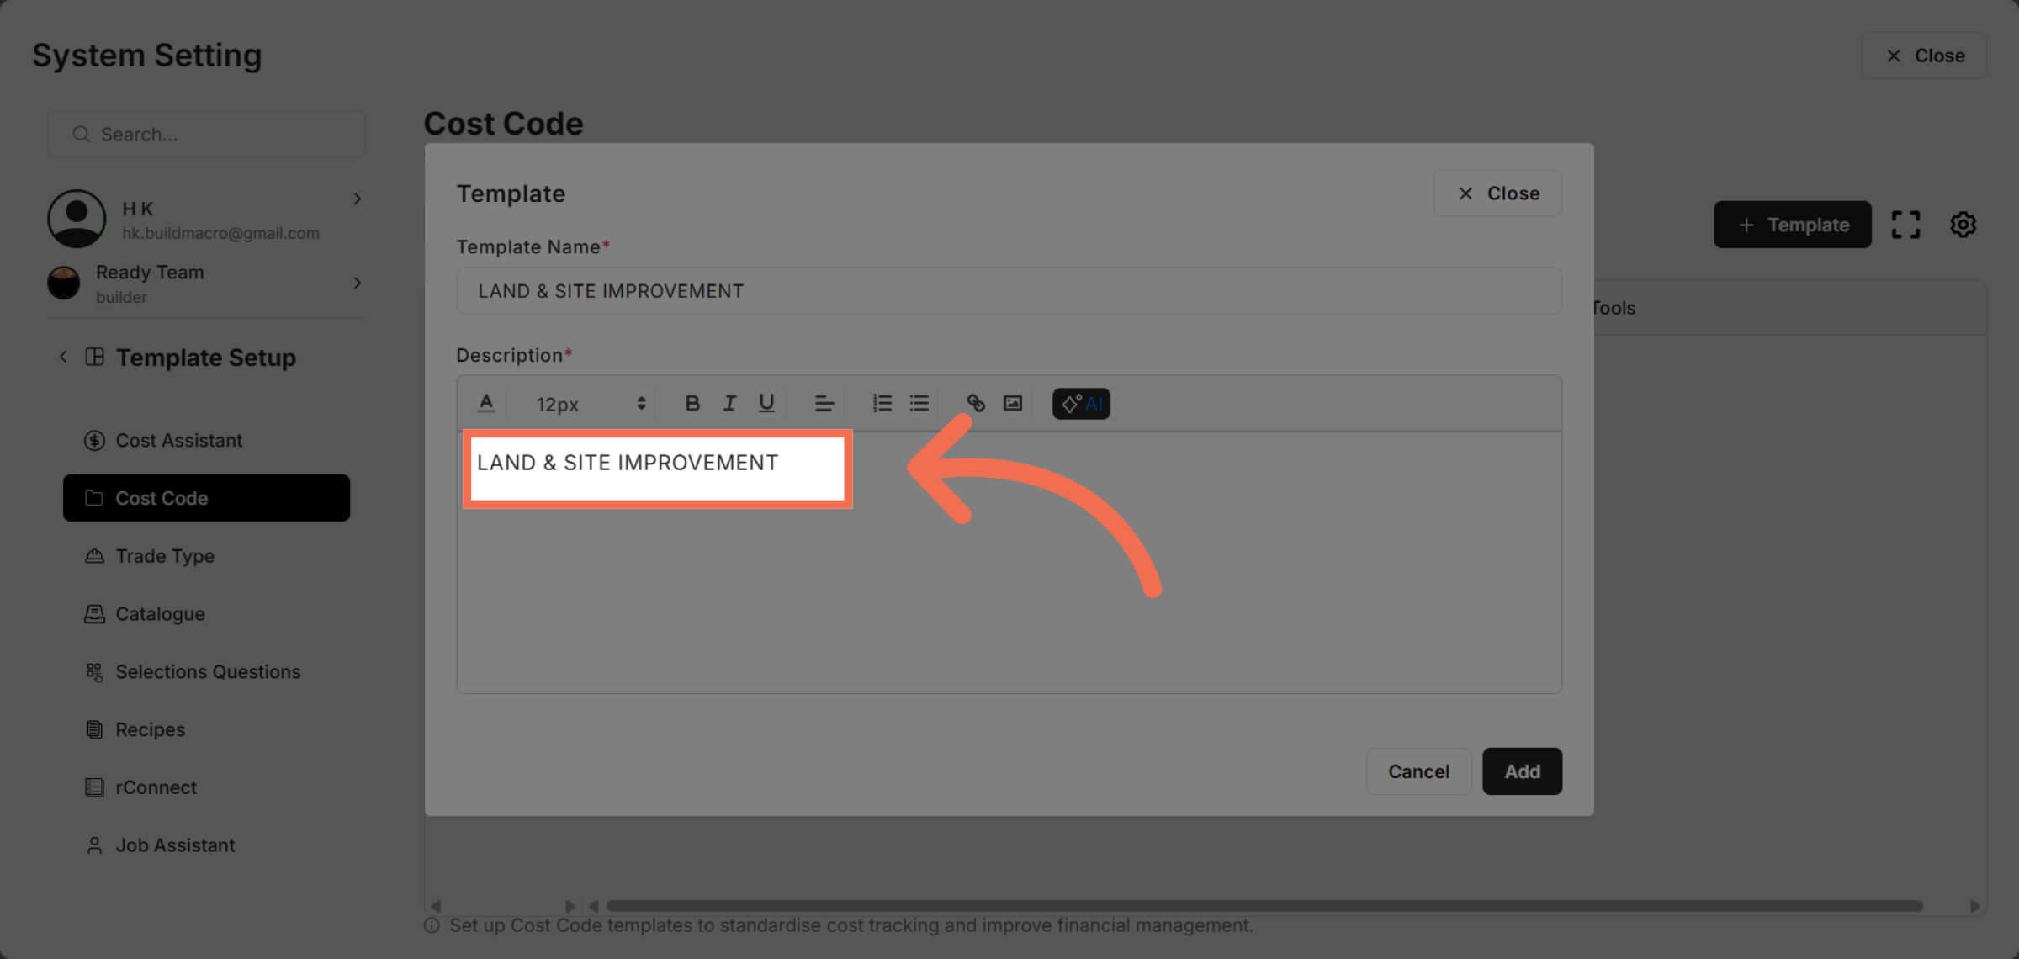
Task: Toggle bold formatting in description editor
Action: click(692, 404)
